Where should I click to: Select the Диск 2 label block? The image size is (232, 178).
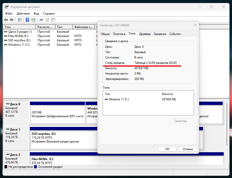(x=16, y=158)
